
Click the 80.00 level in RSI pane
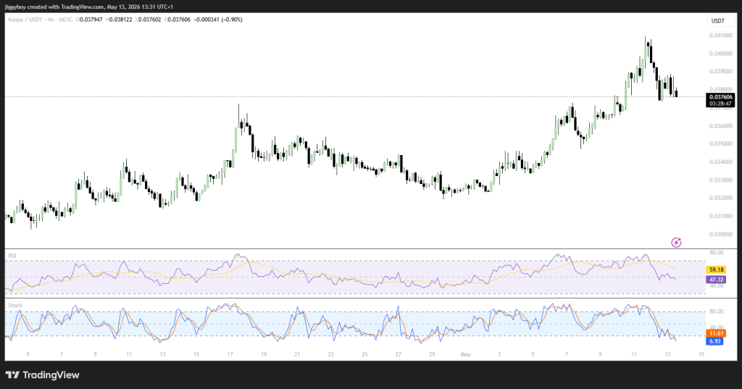click(x=717, y=253)
